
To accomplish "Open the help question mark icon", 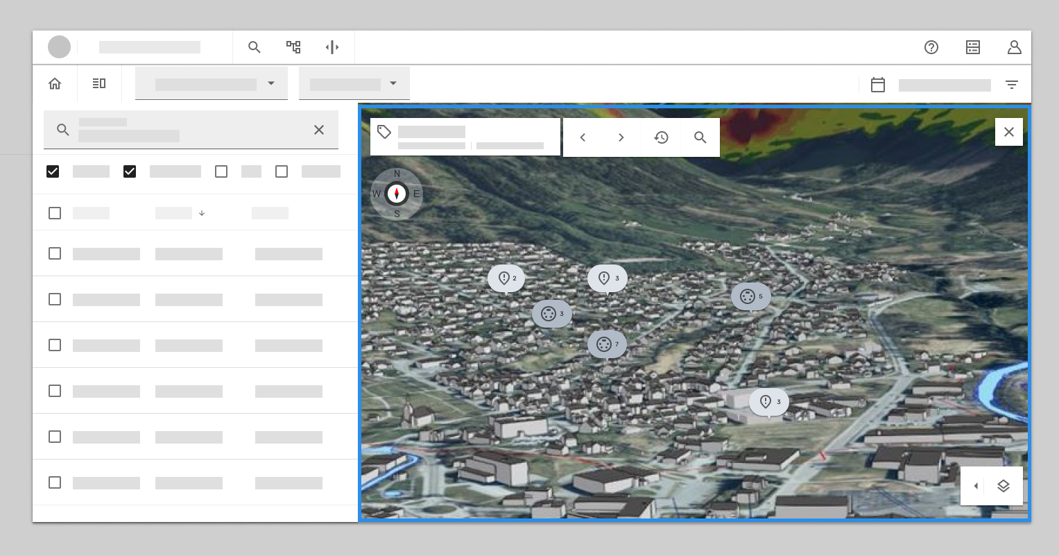I will 931,47.
